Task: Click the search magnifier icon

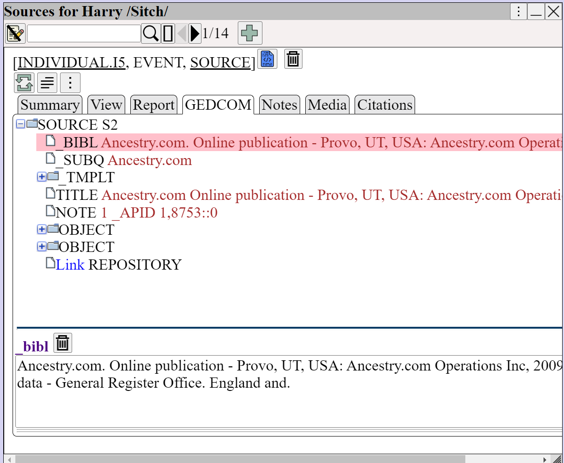Action: [x=151, y=33]
